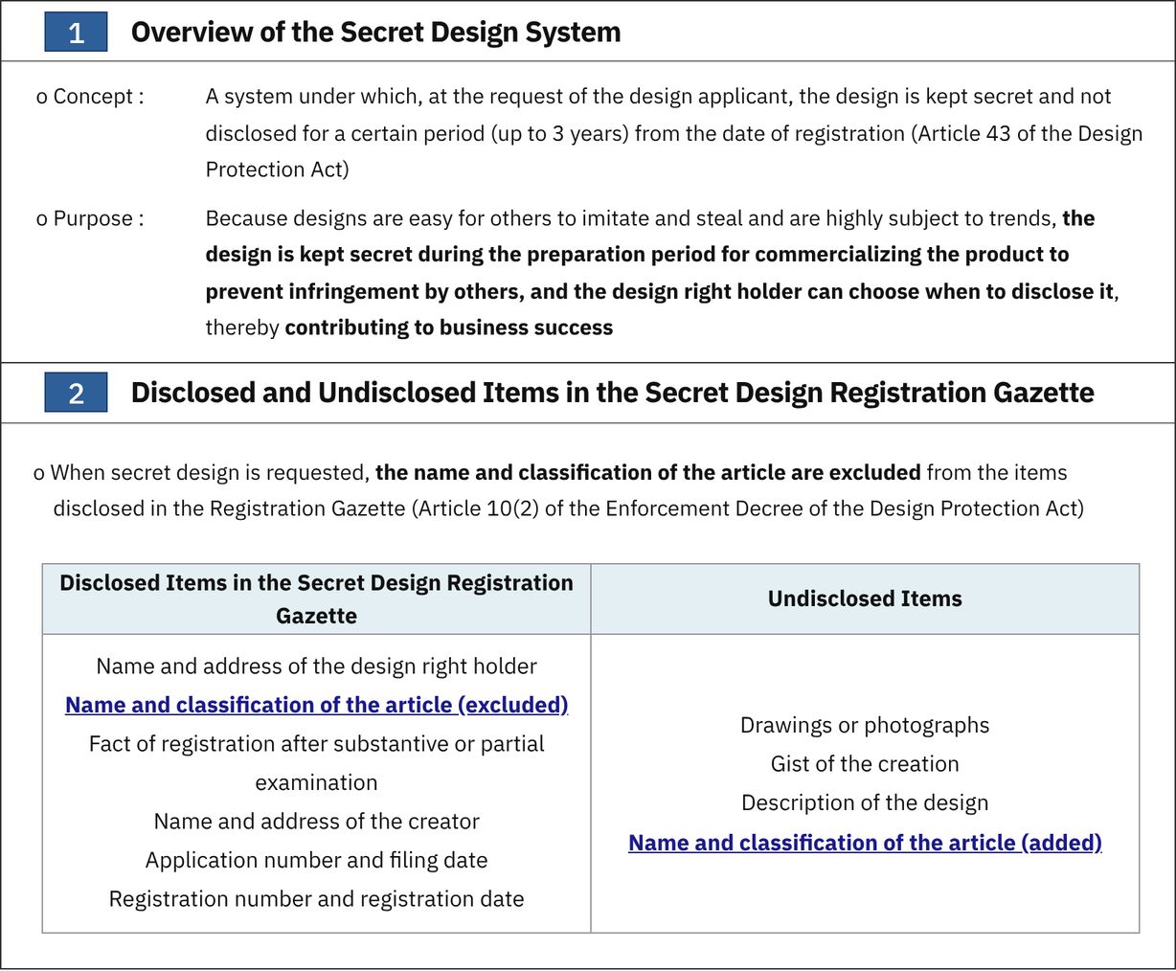The height and width of the screenshot is (971, 1176).
Task: Click the blue number 2 section badge
Action: tap(76, 393)
